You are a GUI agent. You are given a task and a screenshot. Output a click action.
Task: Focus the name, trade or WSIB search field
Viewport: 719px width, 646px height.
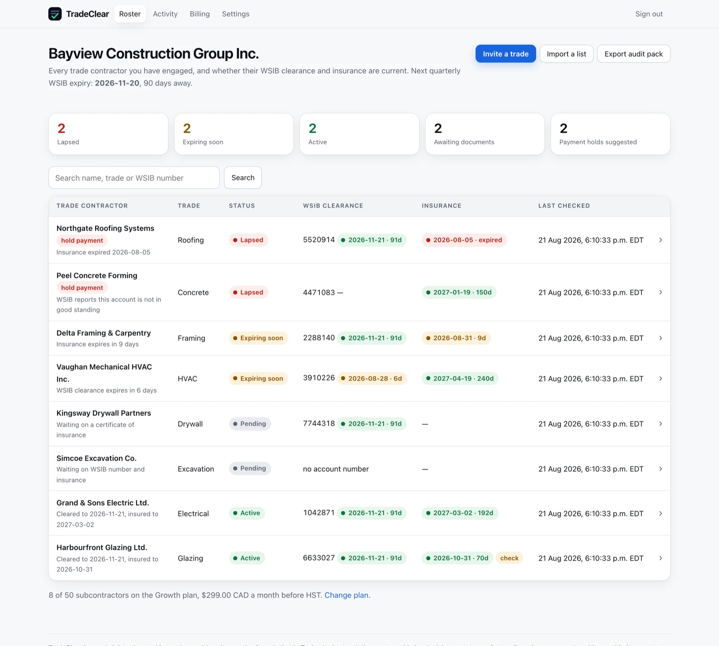(134, 178)
